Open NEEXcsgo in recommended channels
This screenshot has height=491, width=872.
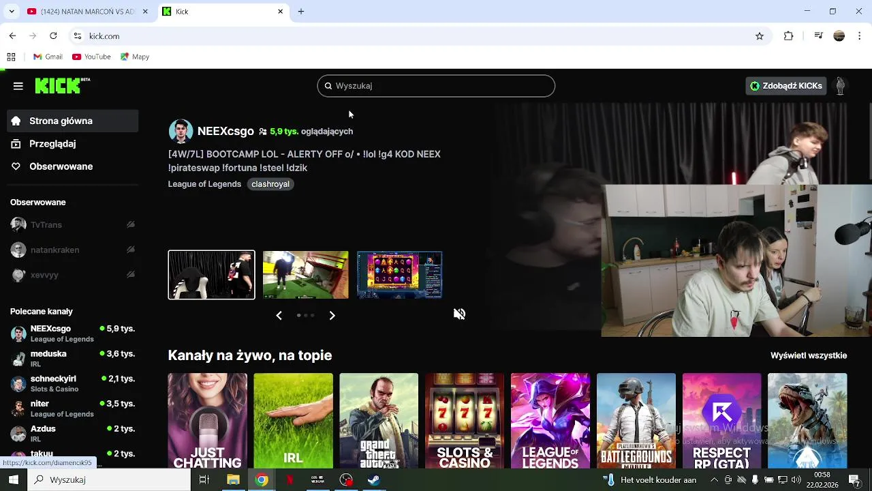73,333
